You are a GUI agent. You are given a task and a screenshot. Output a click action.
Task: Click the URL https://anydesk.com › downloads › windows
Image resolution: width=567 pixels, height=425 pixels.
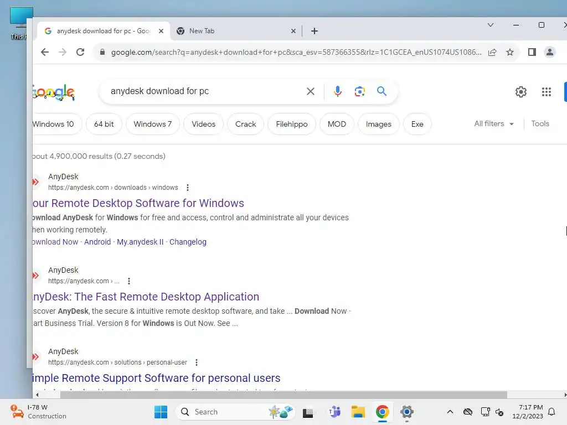113,188
